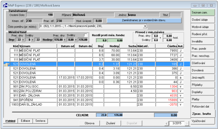The image size is (218, 129).
Task: Click the Význam column header
Action: [x=38, y=46]
